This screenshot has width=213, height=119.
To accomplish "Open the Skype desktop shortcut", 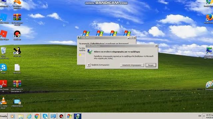I will (x=3, y=68).
